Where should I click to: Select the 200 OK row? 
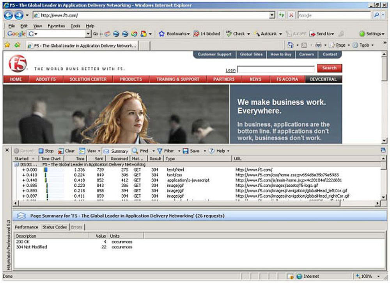(x=199, y=242)
